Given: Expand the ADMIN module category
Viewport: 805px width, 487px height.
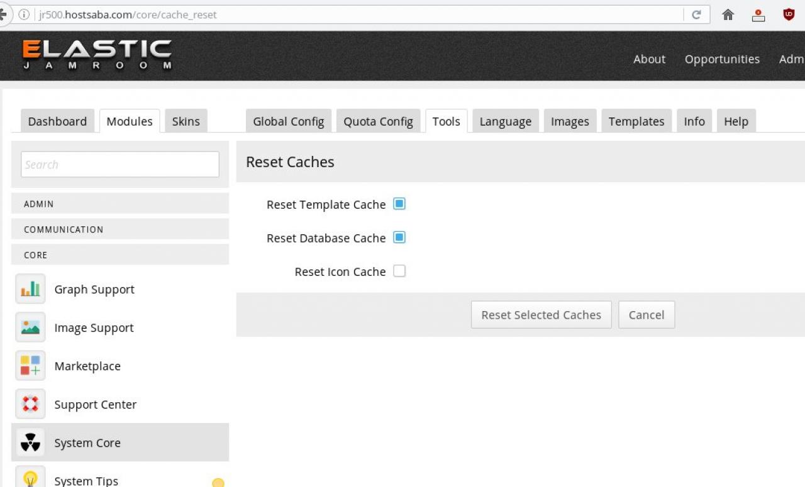Looking at the screenshot, I should click(120, 204).
